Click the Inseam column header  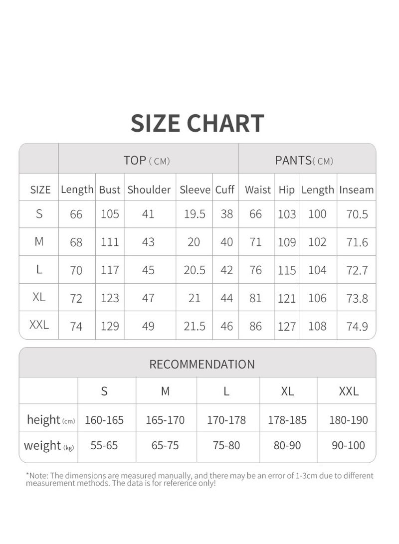pyautogui.click(x=356, y=190)
